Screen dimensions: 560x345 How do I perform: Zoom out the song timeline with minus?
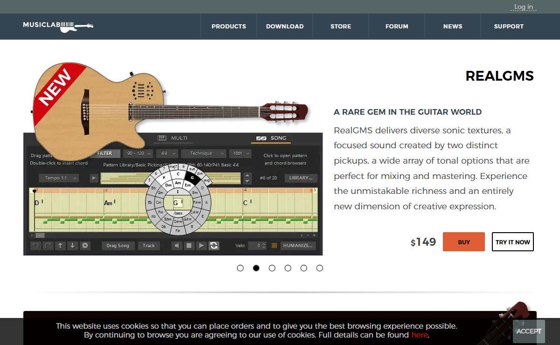308,235
